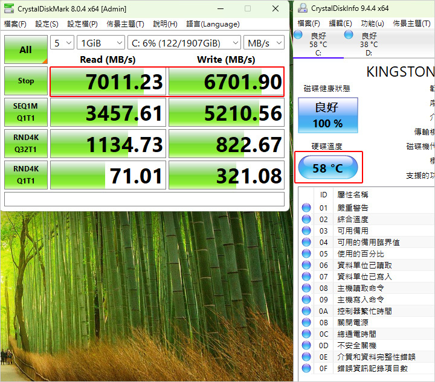The width and height of the screenshot is (435, 382).
Task: Click status orb for attribute 0C 總通電時間
Action: click(306, 334)
